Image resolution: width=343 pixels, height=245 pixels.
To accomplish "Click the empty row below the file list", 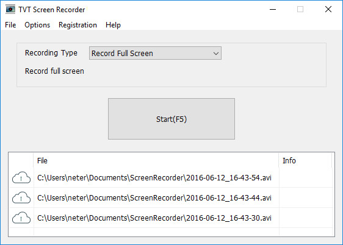I will click(171, 232).
